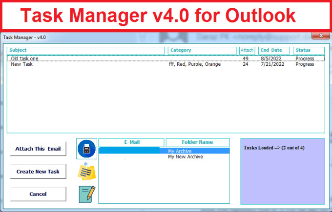Cancel the Task Manager dialog
332x212 pixels.
point(38,194)
